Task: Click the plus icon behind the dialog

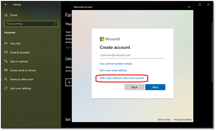Action: tap(69, 82)
